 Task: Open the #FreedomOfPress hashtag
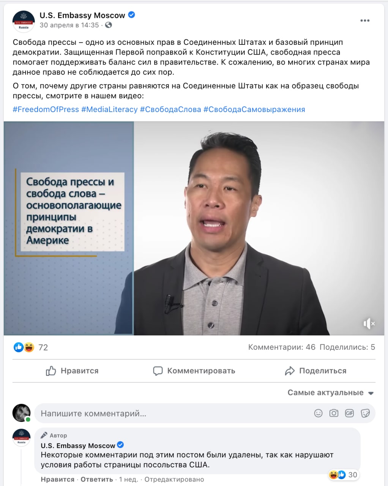point(46,109)
